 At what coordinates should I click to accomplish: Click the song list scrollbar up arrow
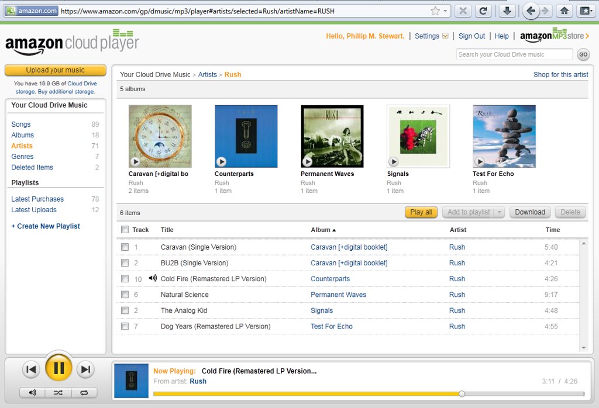pos(584,243)
